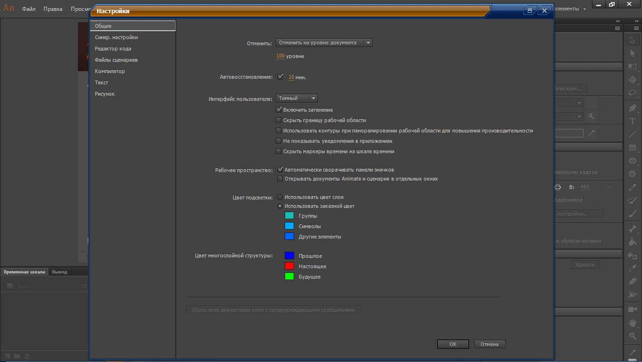
Task: Select the Subselection tool
Action: click(633, 54)
